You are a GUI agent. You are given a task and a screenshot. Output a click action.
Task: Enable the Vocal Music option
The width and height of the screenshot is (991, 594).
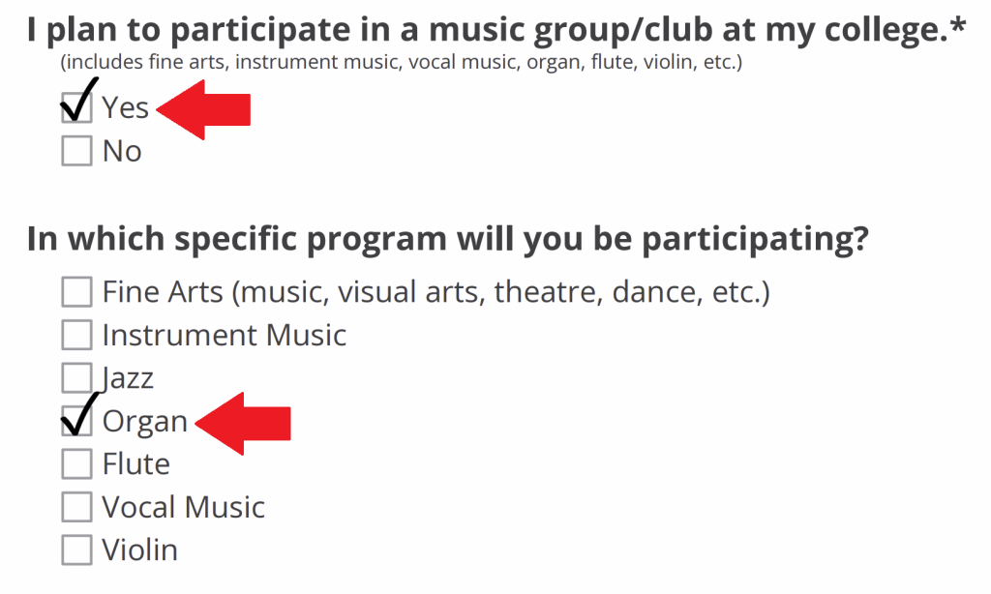coord(75,506)
